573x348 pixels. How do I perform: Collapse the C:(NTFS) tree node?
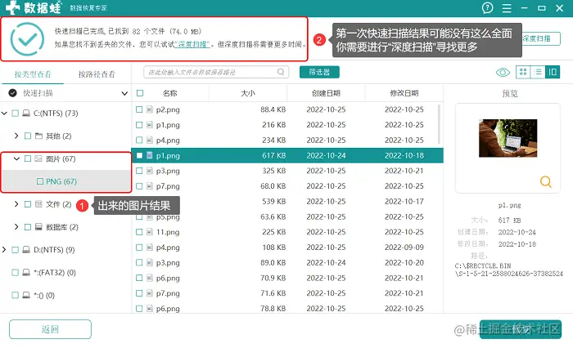(4, 114)
